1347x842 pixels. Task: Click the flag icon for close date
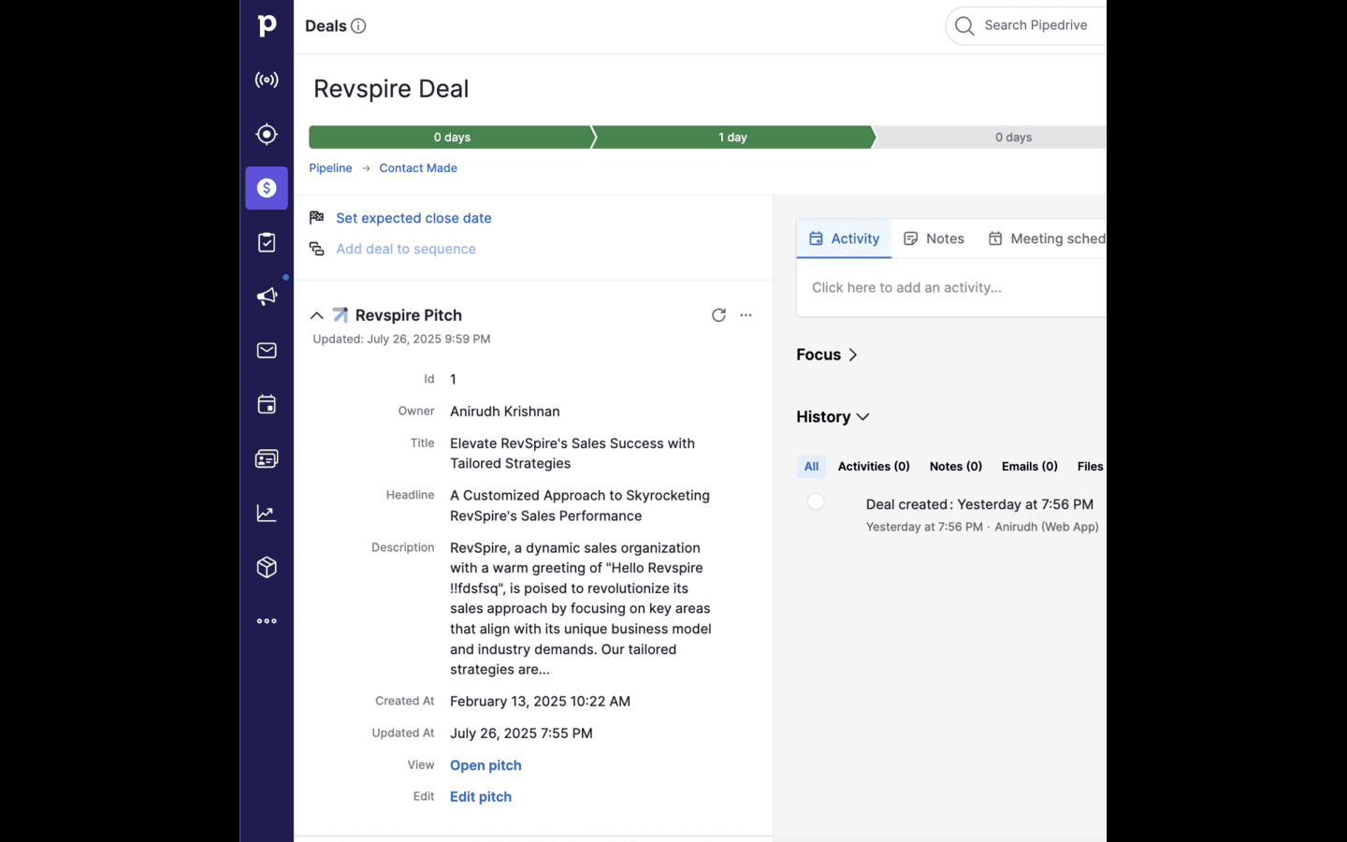tap(317, 217)
